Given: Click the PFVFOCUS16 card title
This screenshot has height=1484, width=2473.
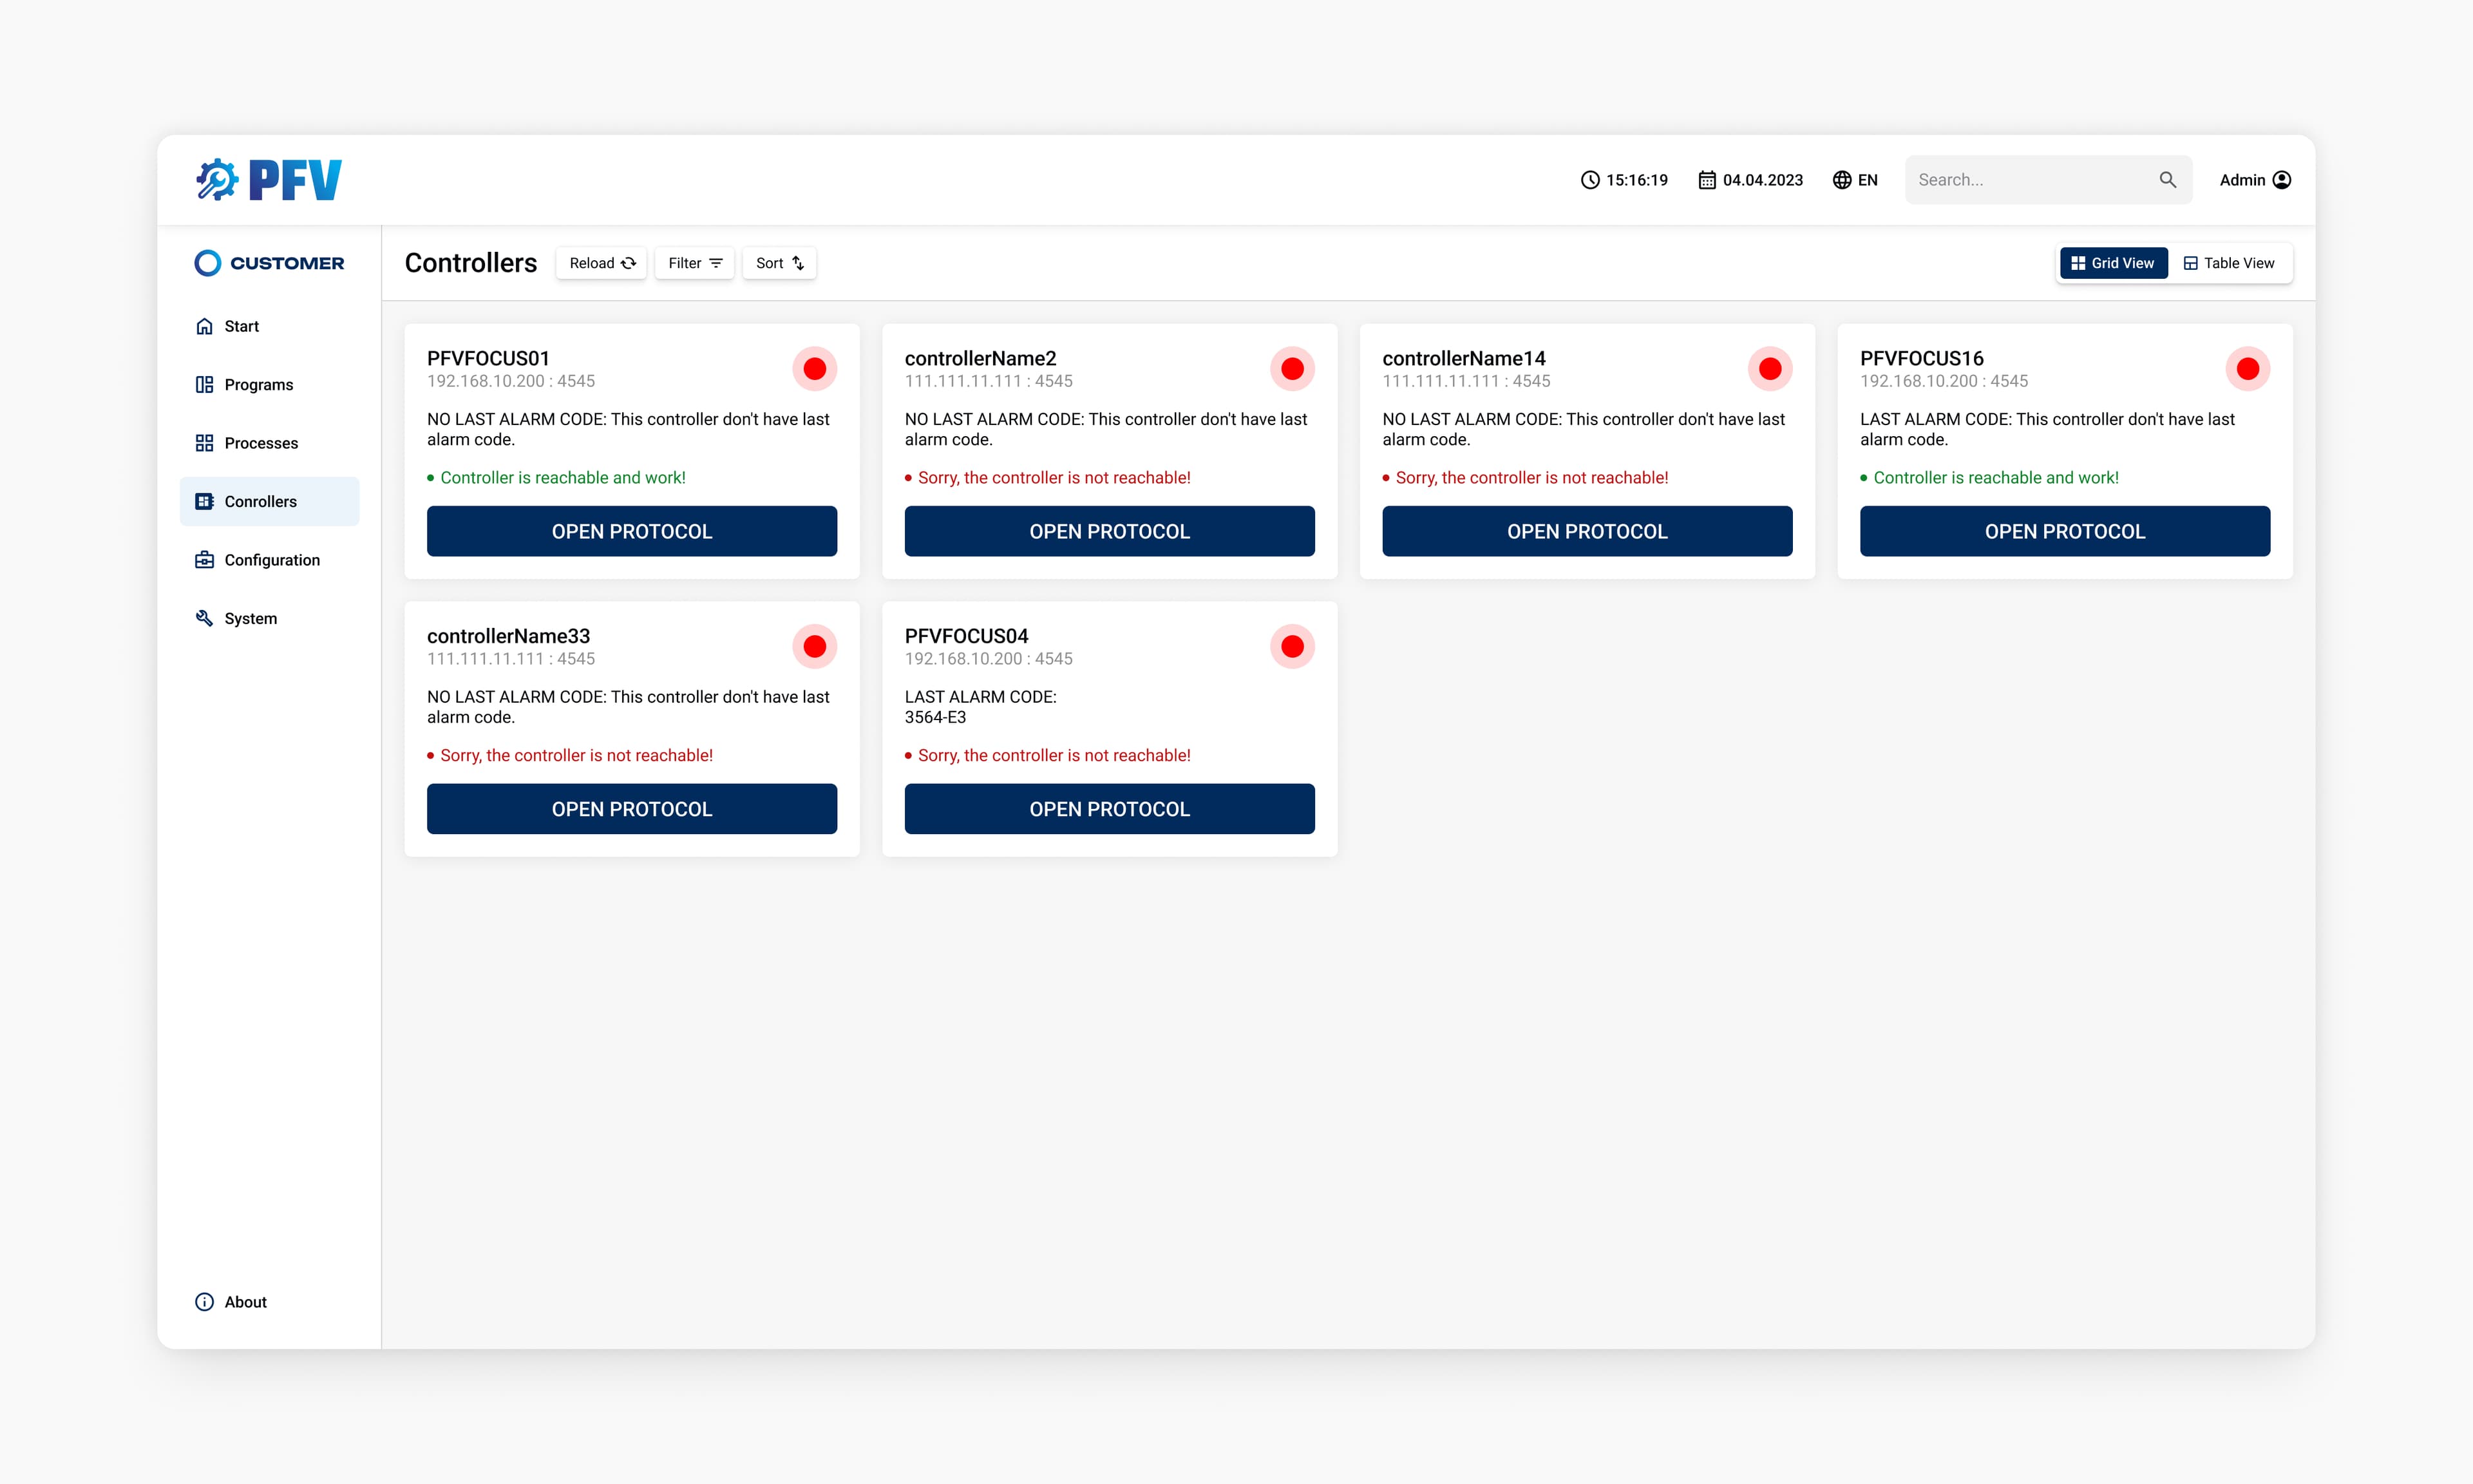Looking at the screenshot, I should [x=1922, y=358].
